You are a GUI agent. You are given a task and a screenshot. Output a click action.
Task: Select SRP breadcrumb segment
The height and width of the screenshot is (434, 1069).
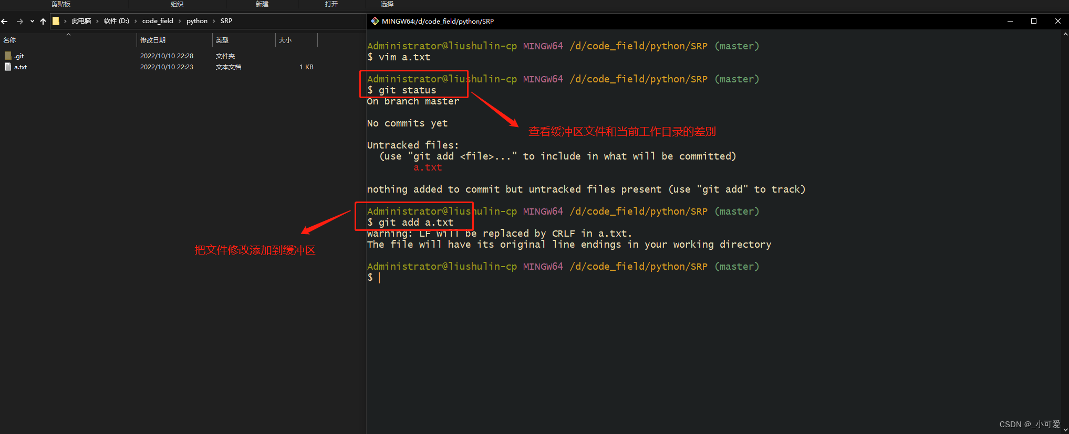tap(226, 21)
